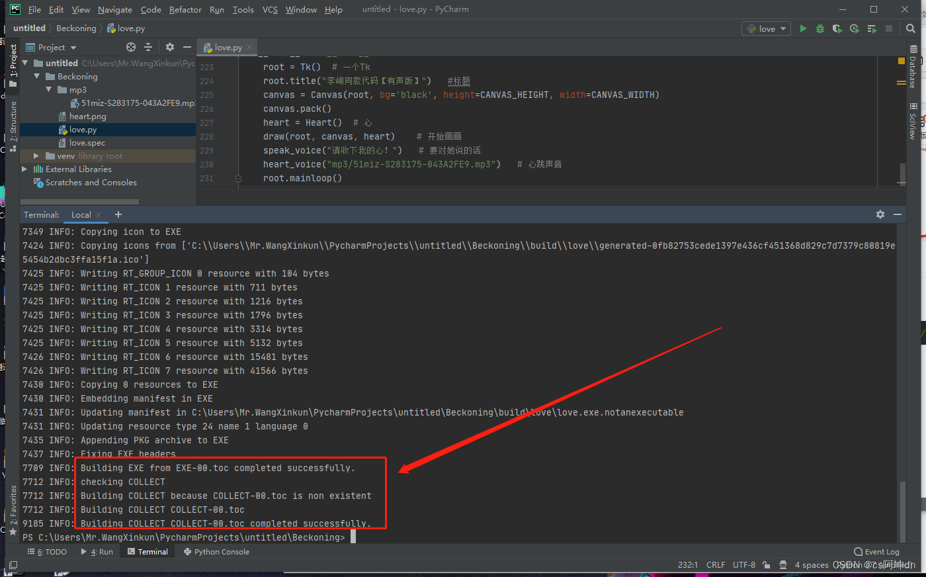Viewport: 926px width, 577px height.
Task: Open Project panel settings gear
Action: coord(170,47)
